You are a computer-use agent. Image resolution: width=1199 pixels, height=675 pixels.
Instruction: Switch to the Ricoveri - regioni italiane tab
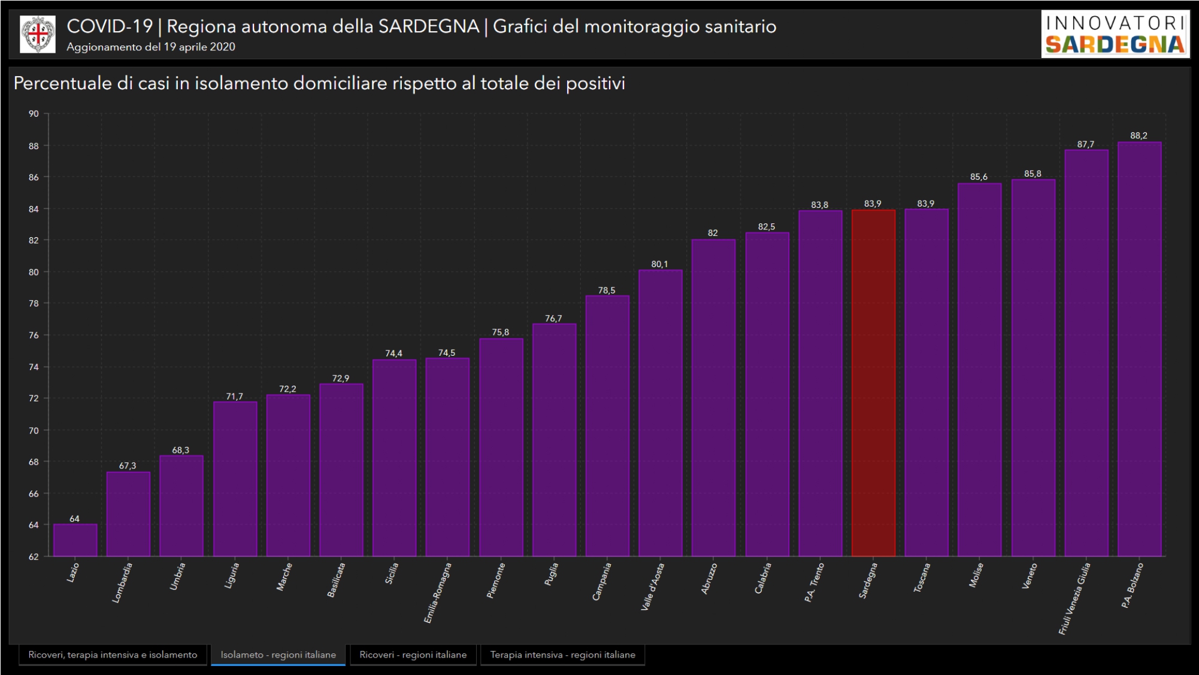pos(413,655)
